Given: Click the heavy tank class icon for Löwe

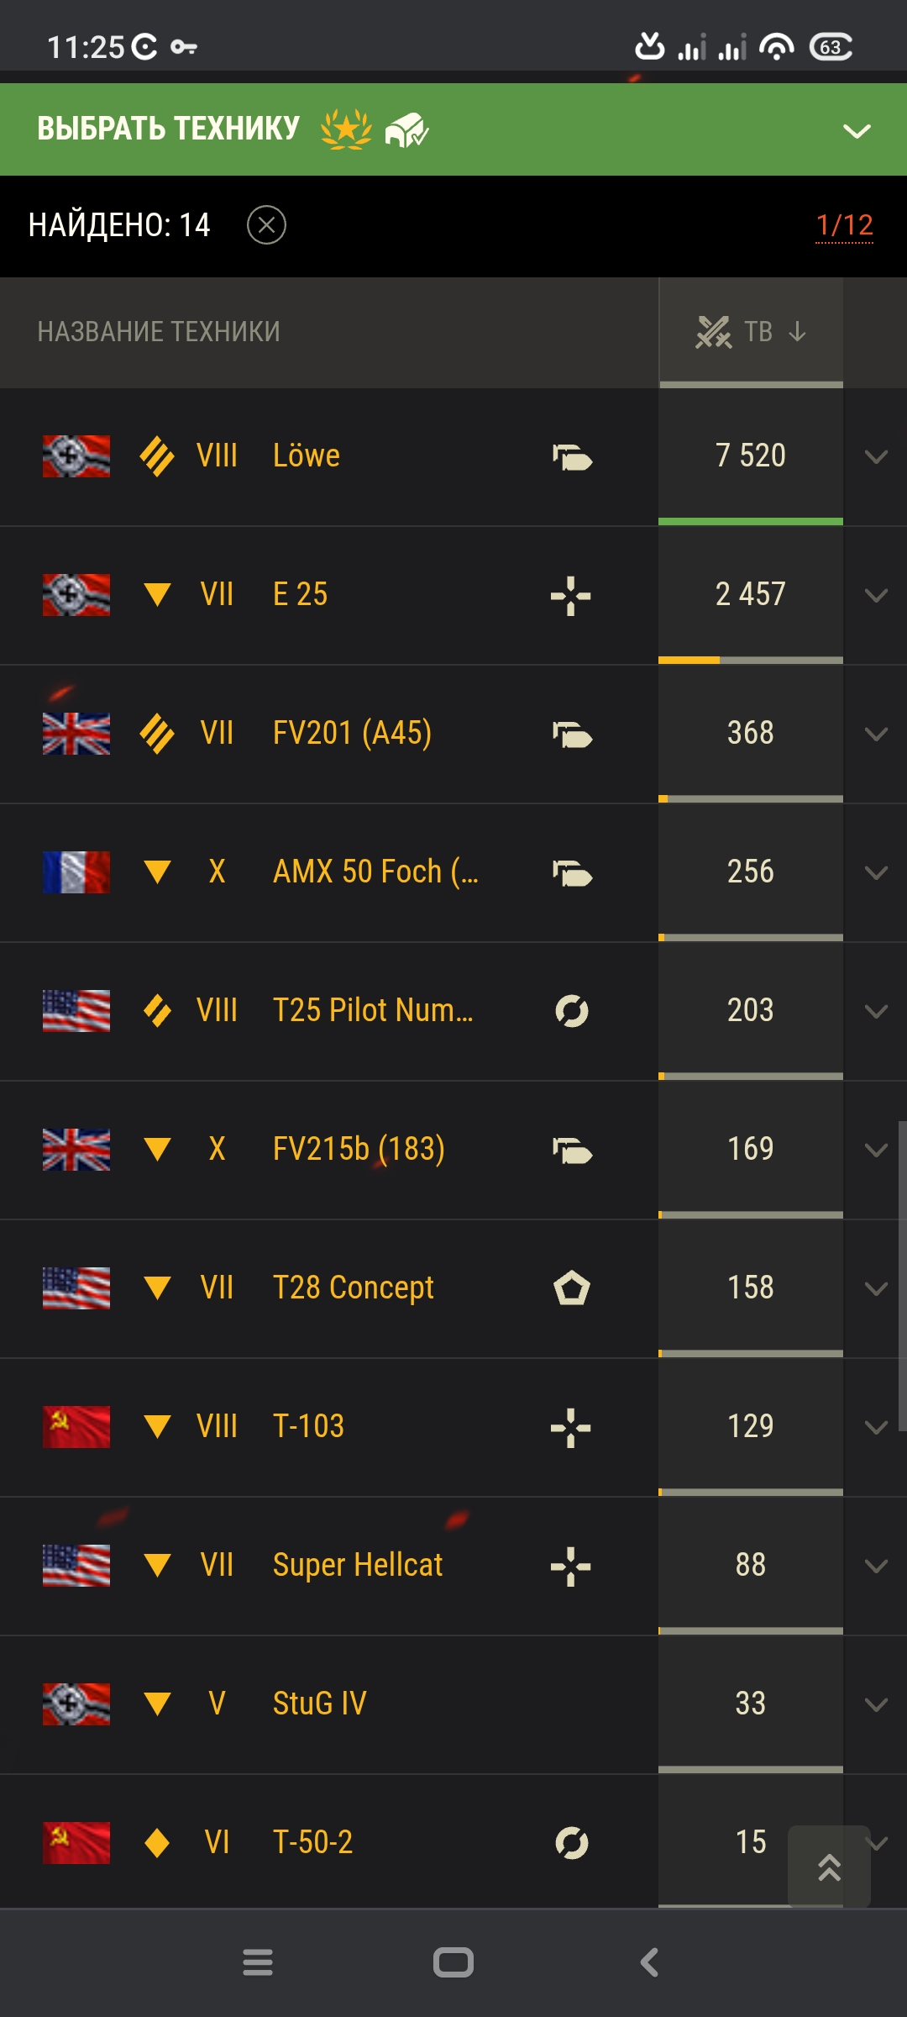Looking at the screenshot, I should coord(572,457).
